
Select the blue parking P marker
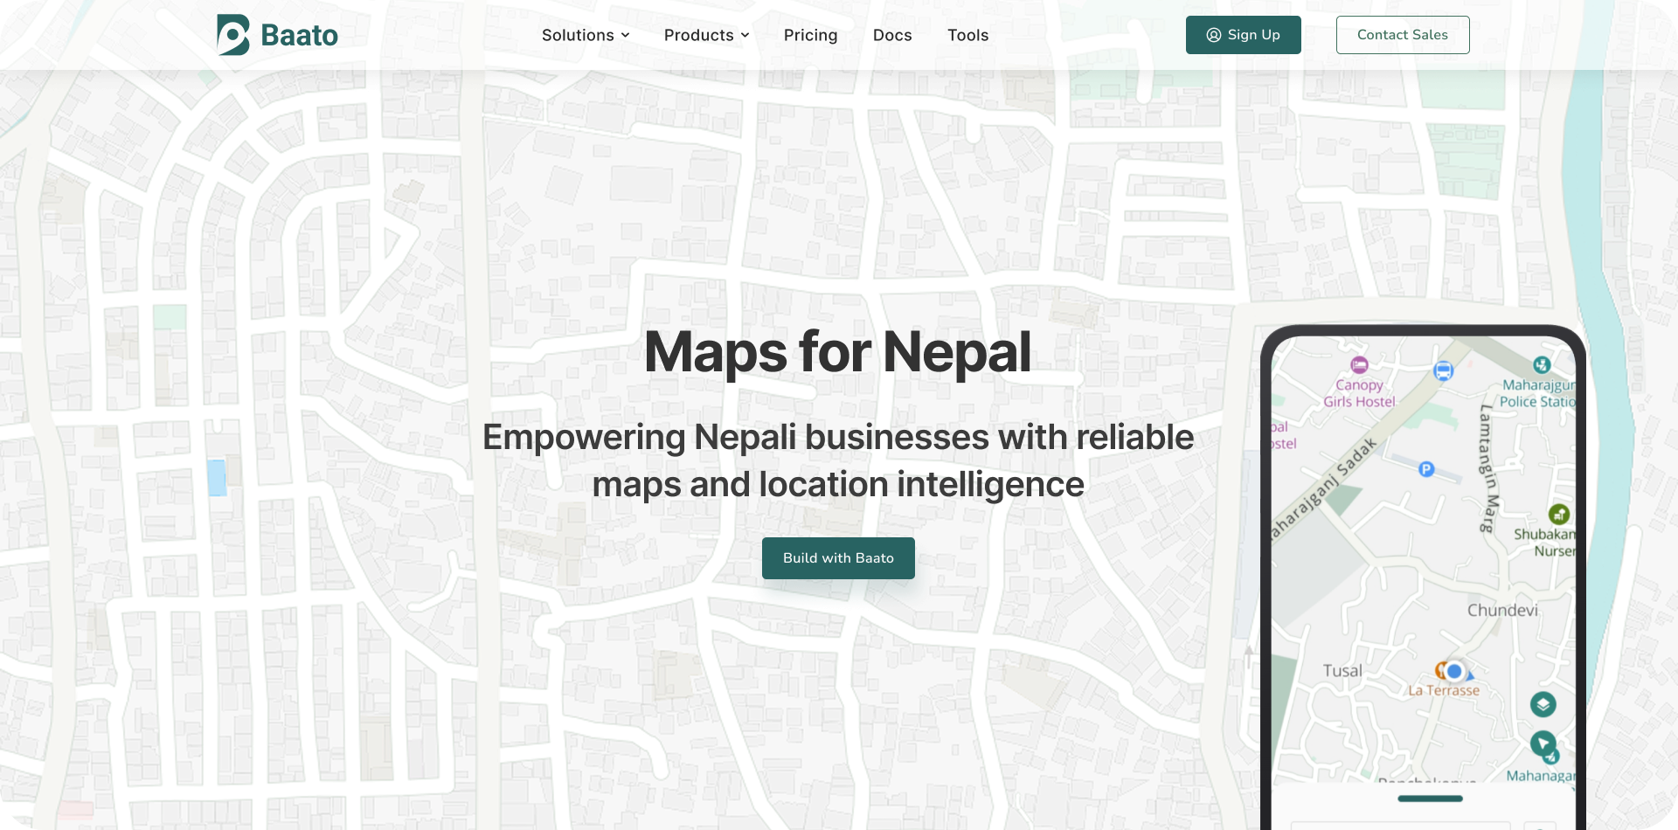tap(1426, 469)
